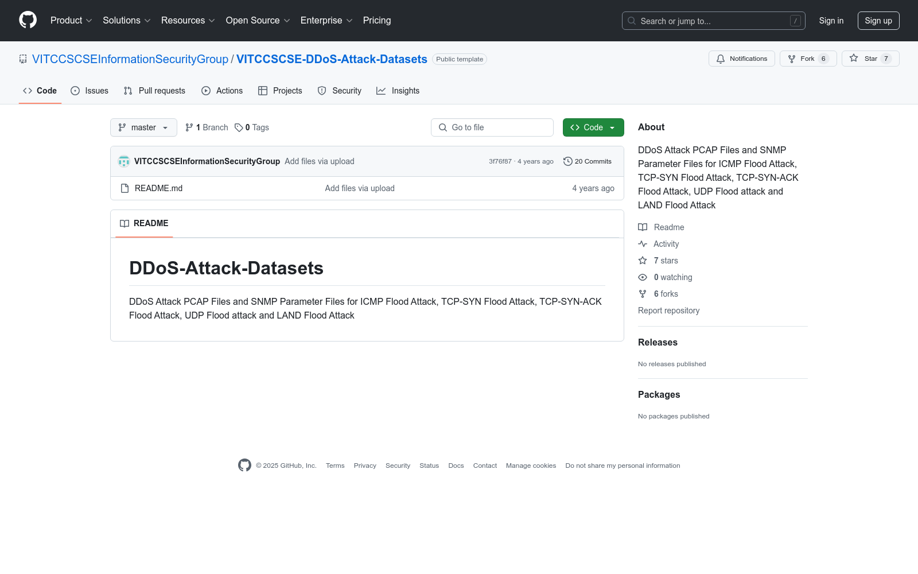Click the star icon in the Star button
Image resolution: width=918 pixels, height=574 pixels.
pyautogui.click(x=854, y=59)
